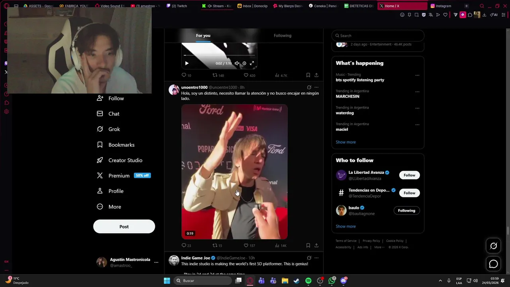Open more options on Indie Game Joe's post
The image size is (510, 287).
click(316, 258)
